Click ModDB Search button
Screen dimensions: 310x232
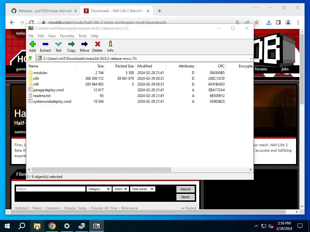(186, 189)
